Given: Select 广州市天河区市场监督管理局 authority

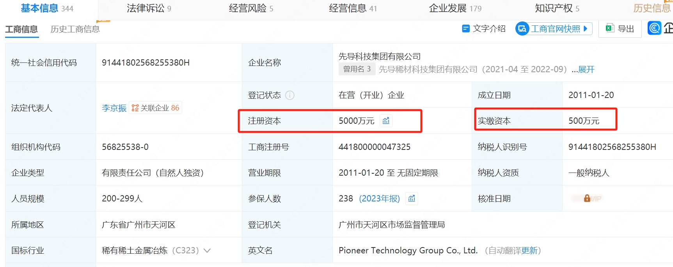Looking at the screenshot, I should click(392, 225).
